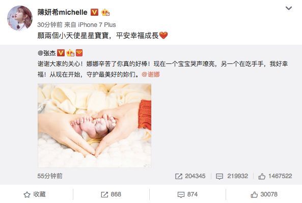Open the post options chevron menu
The width and height of the screenshot is (302, 203).
(x=289, y=8)
